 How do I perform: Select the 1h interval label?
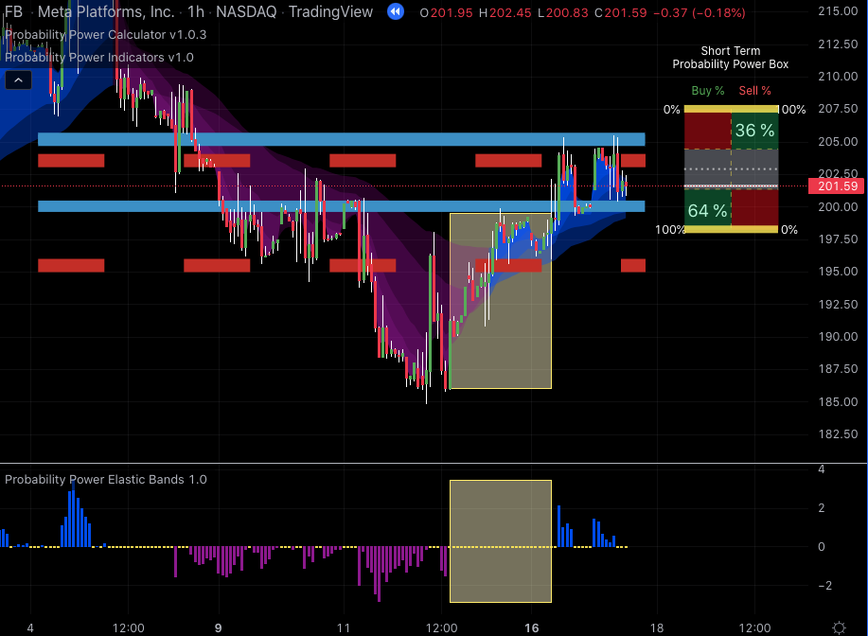pos(196,12)
